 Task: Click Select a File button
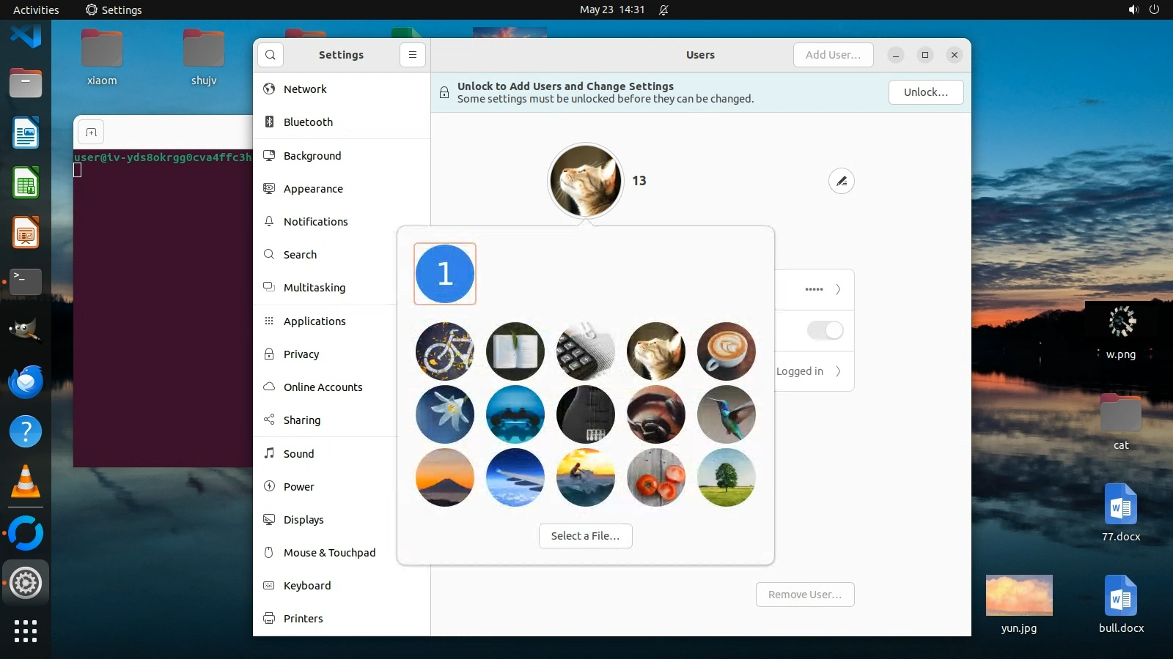click(585, 536)
